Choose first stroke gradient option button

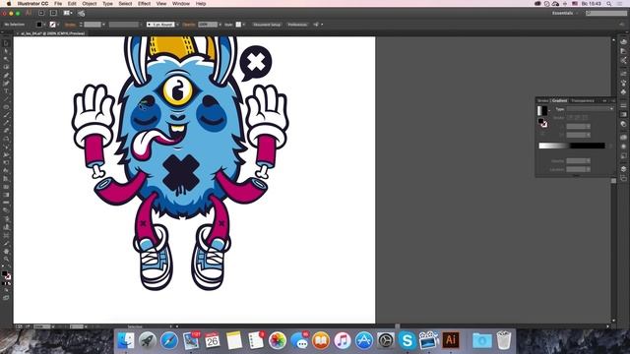tap(570, 118)
